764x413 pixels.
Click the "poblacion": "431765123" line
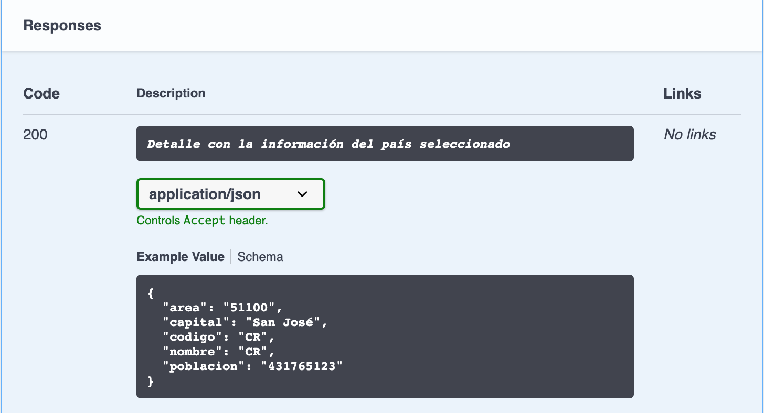click(252, 366)
